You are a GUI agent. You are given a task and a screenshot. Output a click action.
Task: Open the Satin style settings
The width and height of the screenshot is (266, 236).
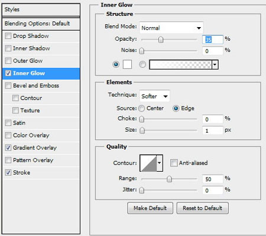[19, 123]
